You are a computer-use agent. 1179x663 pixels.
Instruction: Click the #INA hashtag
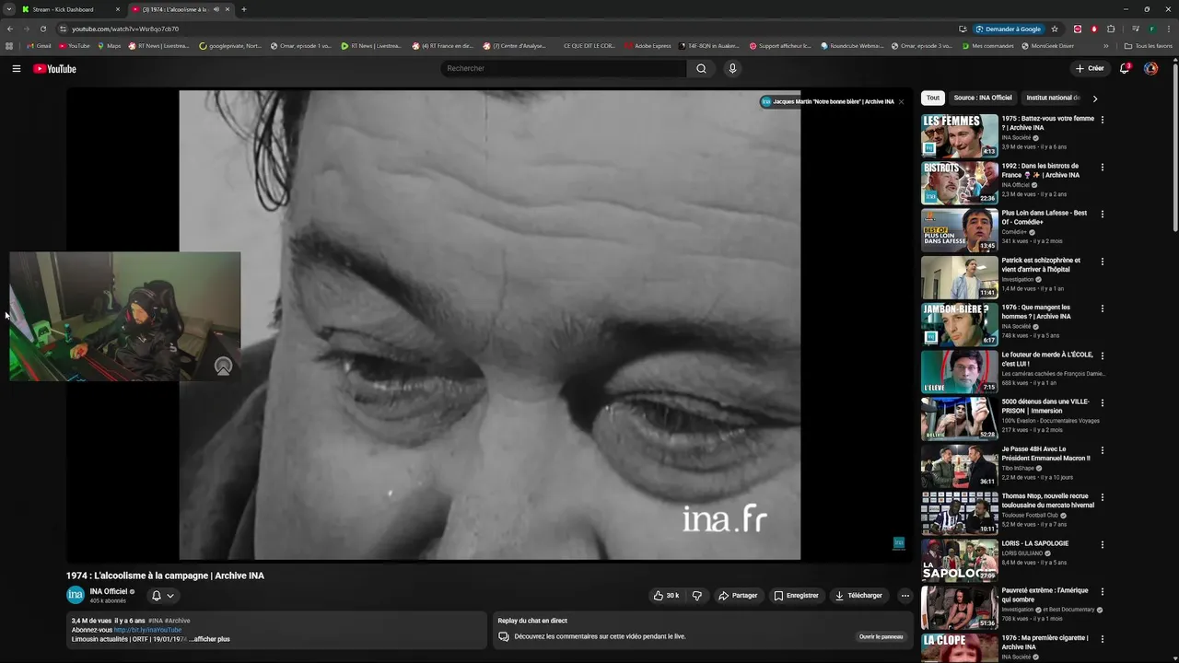click(156, 621)
